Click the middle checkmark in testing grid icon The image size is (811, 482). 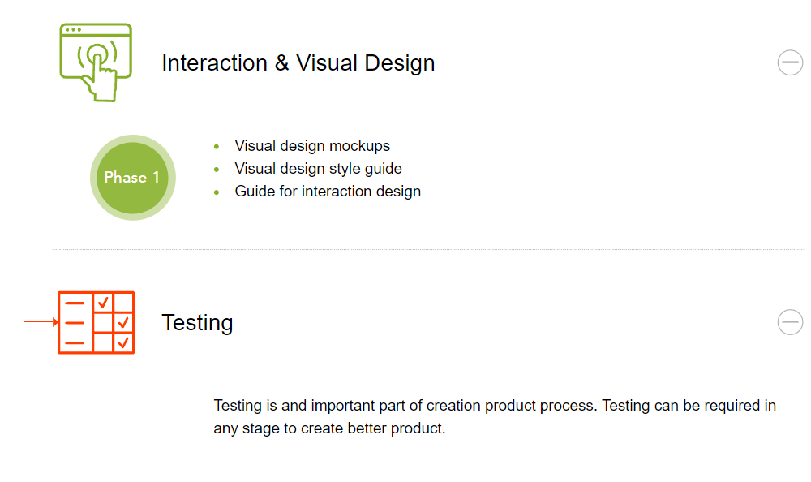(x=123, y=322)
